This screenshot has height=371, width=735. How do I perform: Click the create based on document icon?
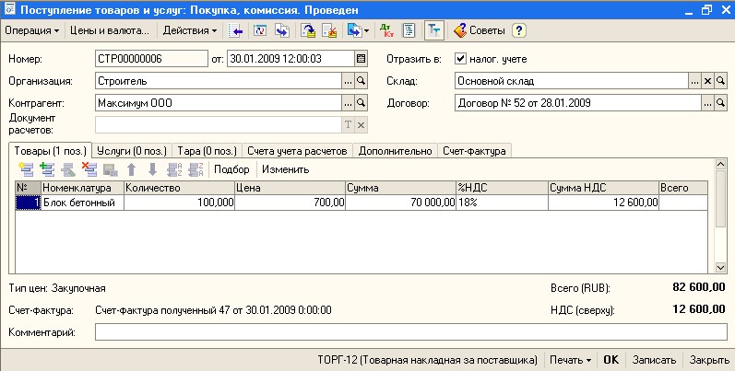354,31
